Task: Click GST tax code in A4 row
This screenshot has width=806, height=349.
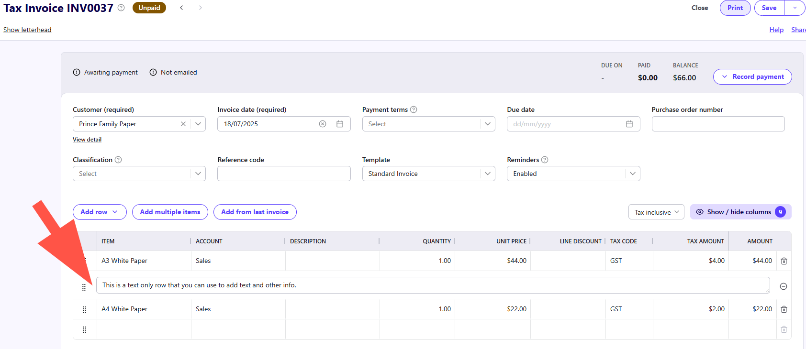Action: tap(629, 309)
